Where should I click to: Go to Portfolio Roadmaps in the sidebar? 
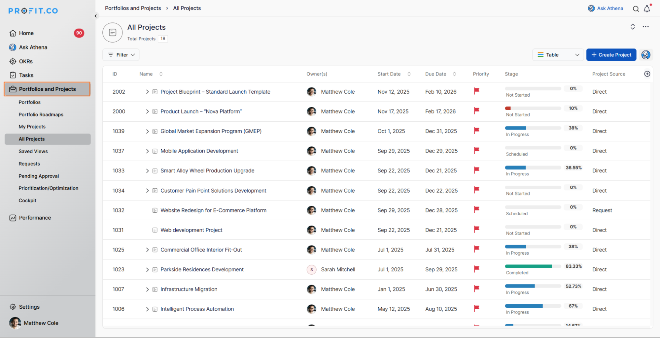[x=41, y=114]
